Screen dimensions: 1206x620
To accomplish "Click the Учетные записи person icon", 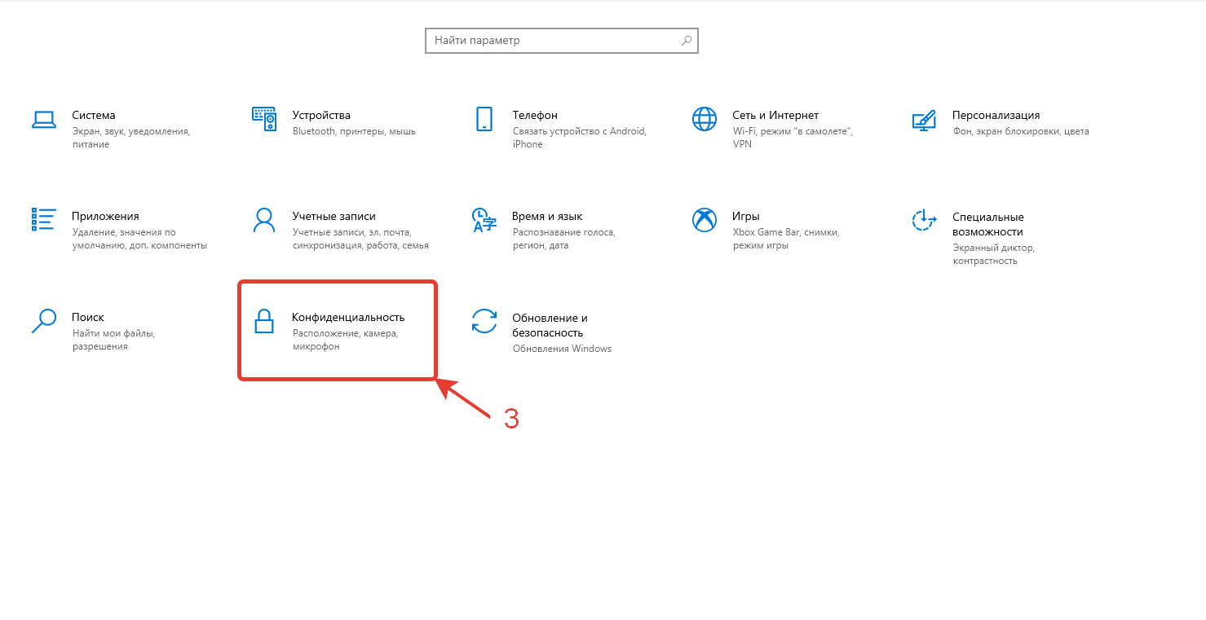I will (x=264, y=220).
